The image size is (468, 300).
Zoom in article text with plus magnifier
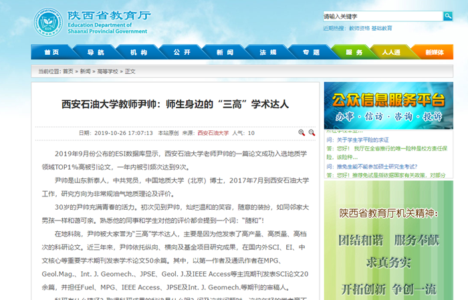tap(302, 133)
